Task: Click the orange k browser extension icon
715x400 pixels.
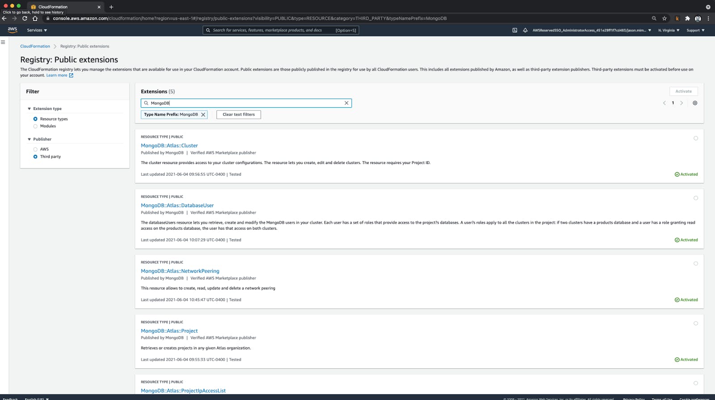Action: coord(677,18)
